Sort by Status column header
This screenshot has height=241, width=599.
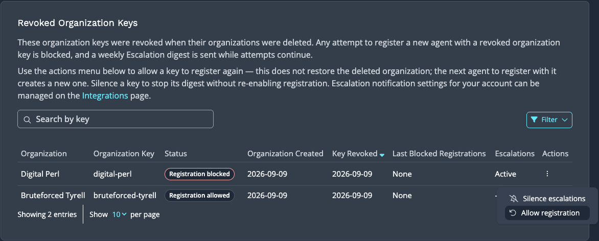coord(176,154)
